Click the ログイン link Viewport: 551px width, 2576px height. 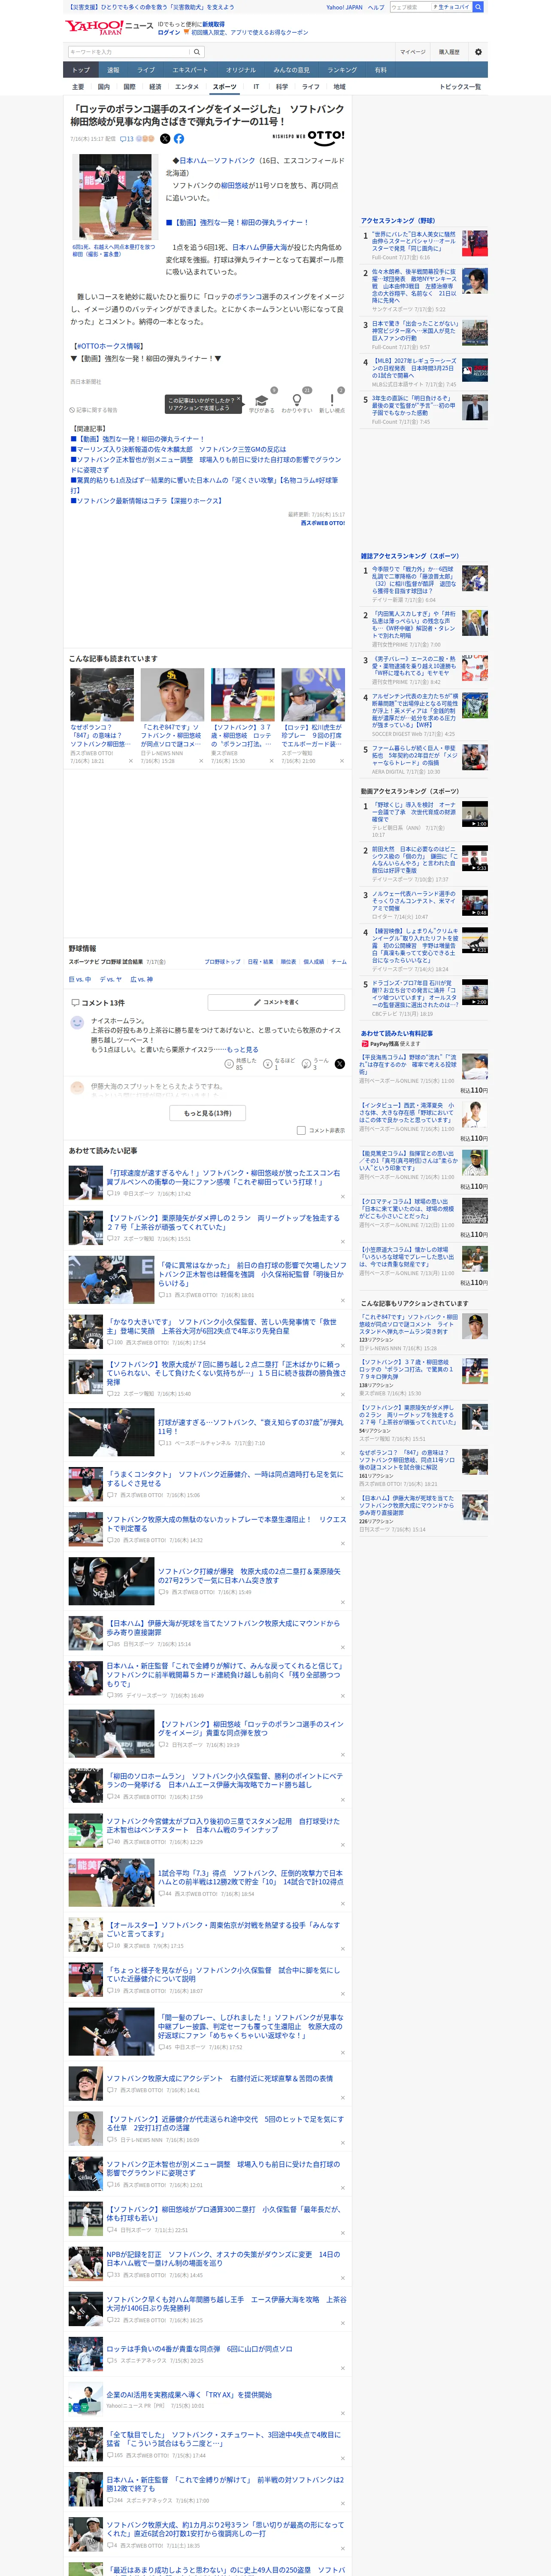click(x=169, y=32)
